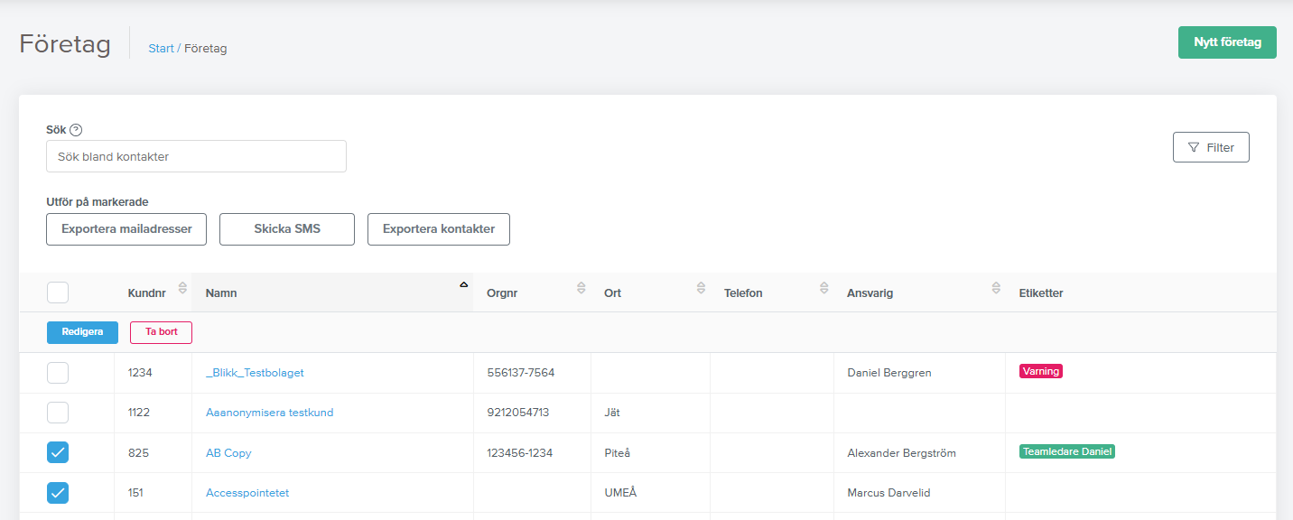Check the select-all header checkbox
Screen dimensions: 1293x520
tap(58, 292)
